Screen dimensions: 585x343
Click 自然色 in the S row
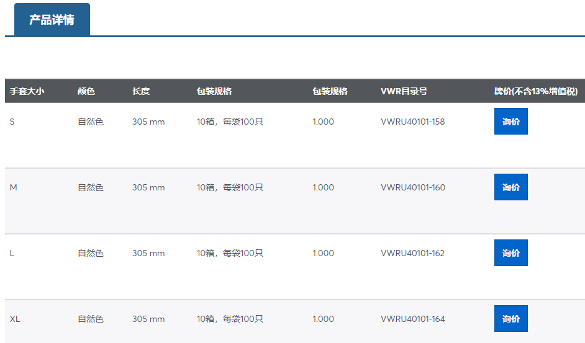tap(90, 122)
